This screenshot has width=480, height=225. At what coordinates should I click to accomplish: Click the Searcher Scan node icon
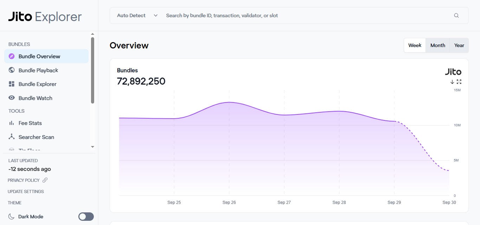click(12, 137)
